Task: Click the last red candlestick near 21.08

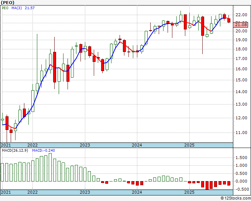Action: click(229, 21)
